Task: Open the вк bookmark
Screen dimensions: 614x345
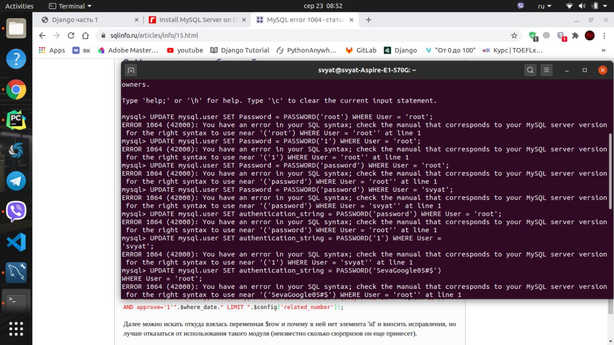Action: [81, 50]
